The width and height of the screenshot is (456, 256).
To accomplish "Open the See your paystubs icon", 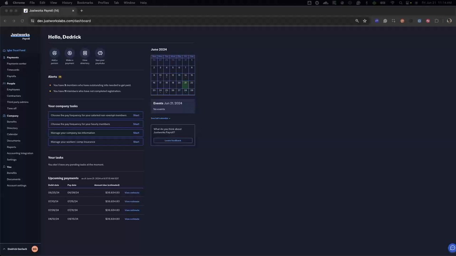I will 100,53.
